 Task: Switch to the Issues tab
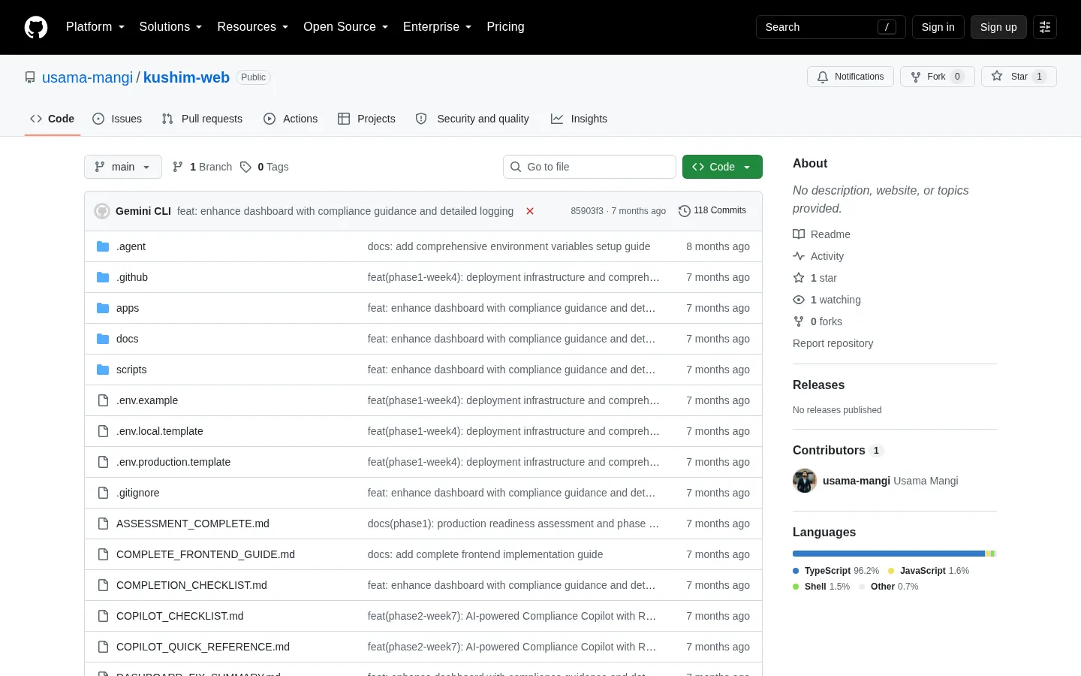(117, 119)
